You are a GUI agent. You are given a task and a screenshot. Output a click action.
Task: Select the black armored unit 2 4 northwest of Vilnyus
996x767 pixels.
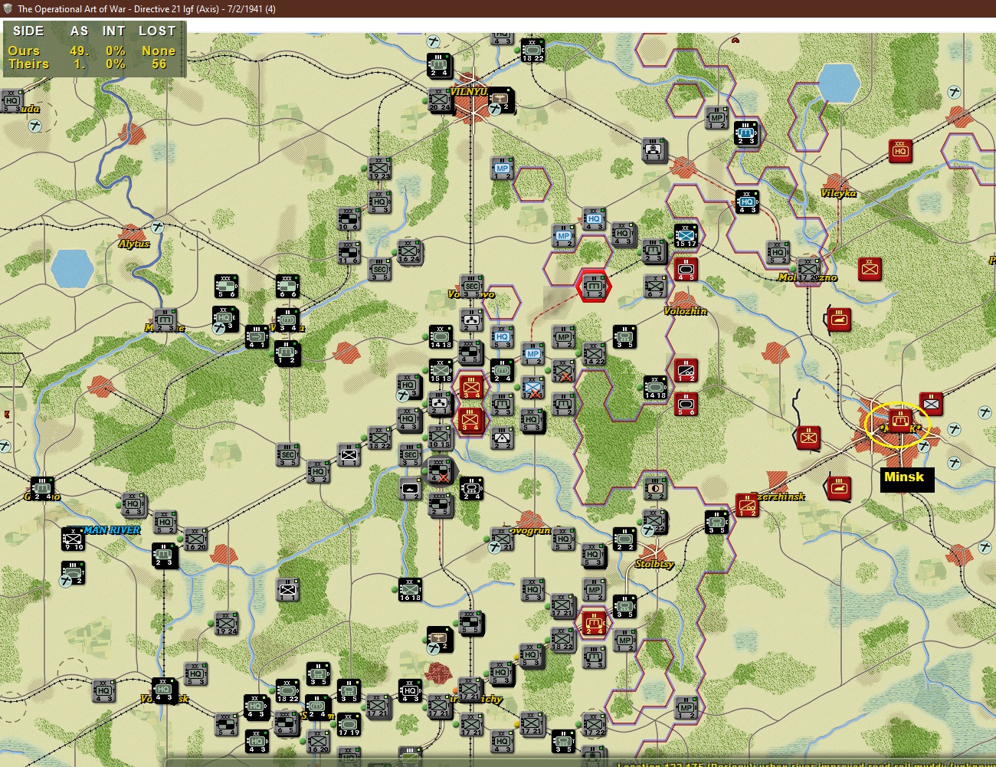439,65
